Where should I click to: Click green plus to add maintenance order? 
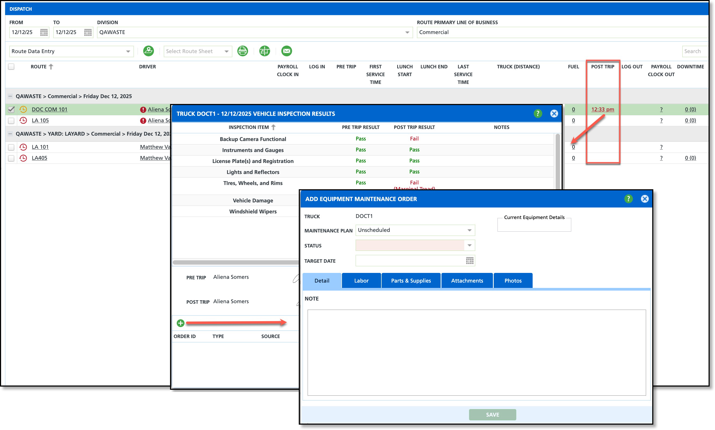coord(180,323)
